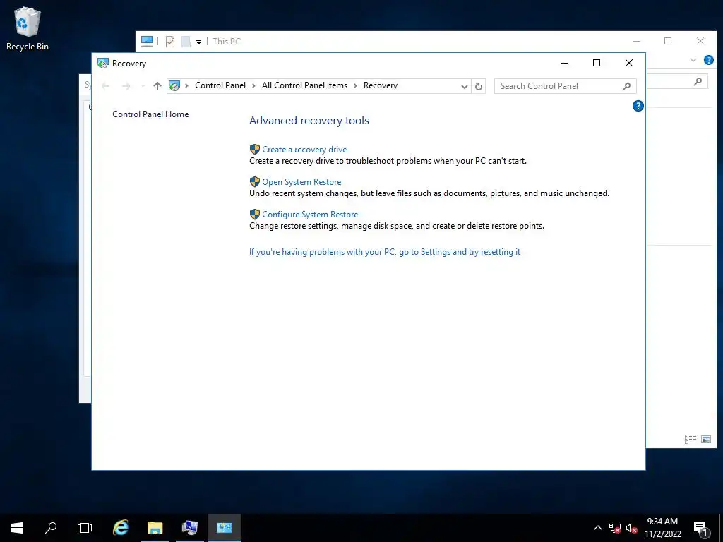Viewport: 723px width, 542px height.
Task: Click the search magnifier in the This PC window
Action: (x=698, y=82)
